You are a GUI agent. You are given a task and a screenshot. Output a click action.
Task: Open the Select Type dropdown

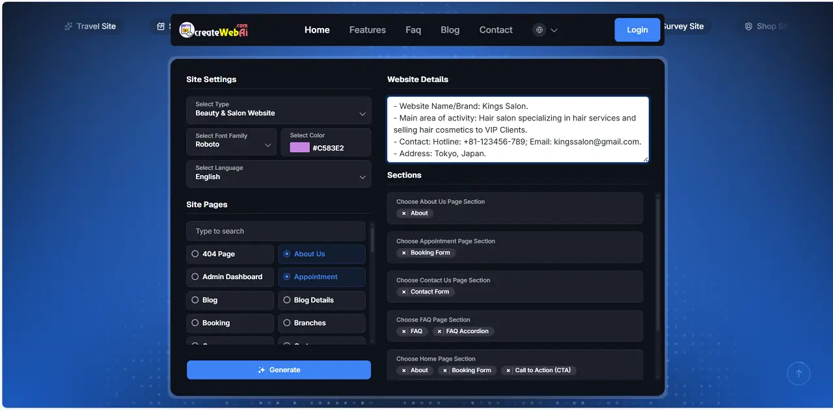[279, 109]
